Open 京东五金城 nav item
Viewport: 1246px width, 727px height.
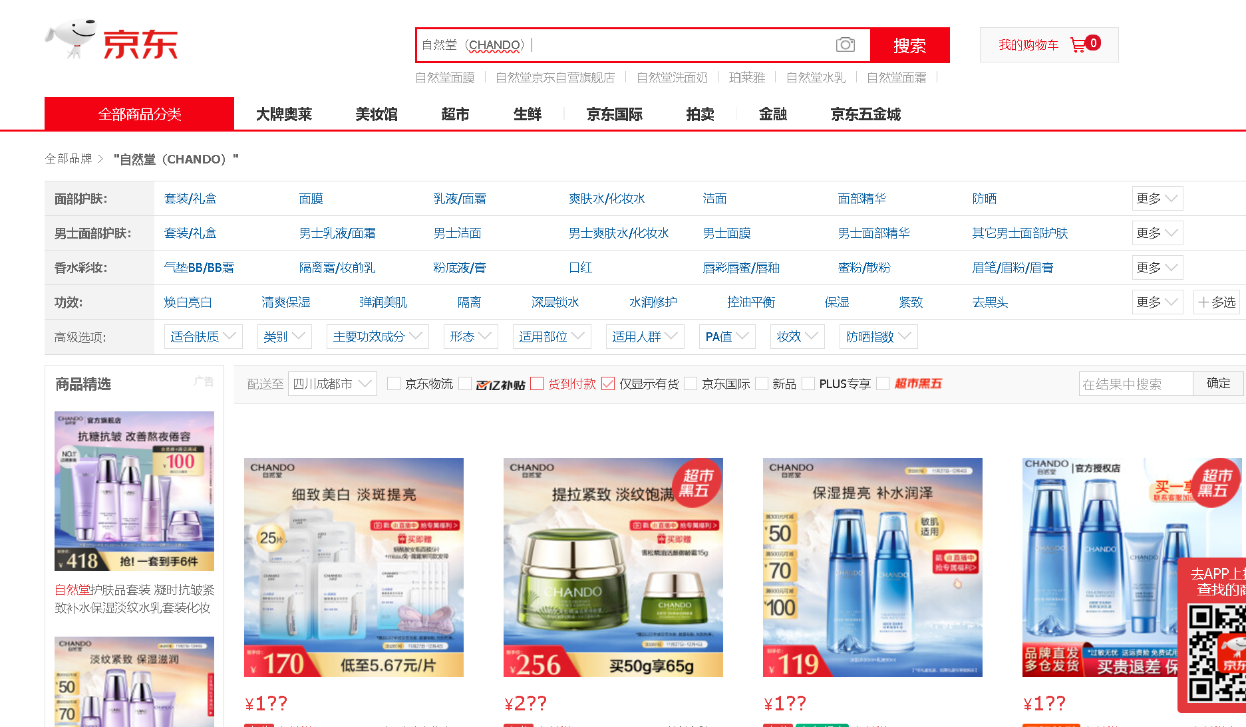tap(865, 114)
